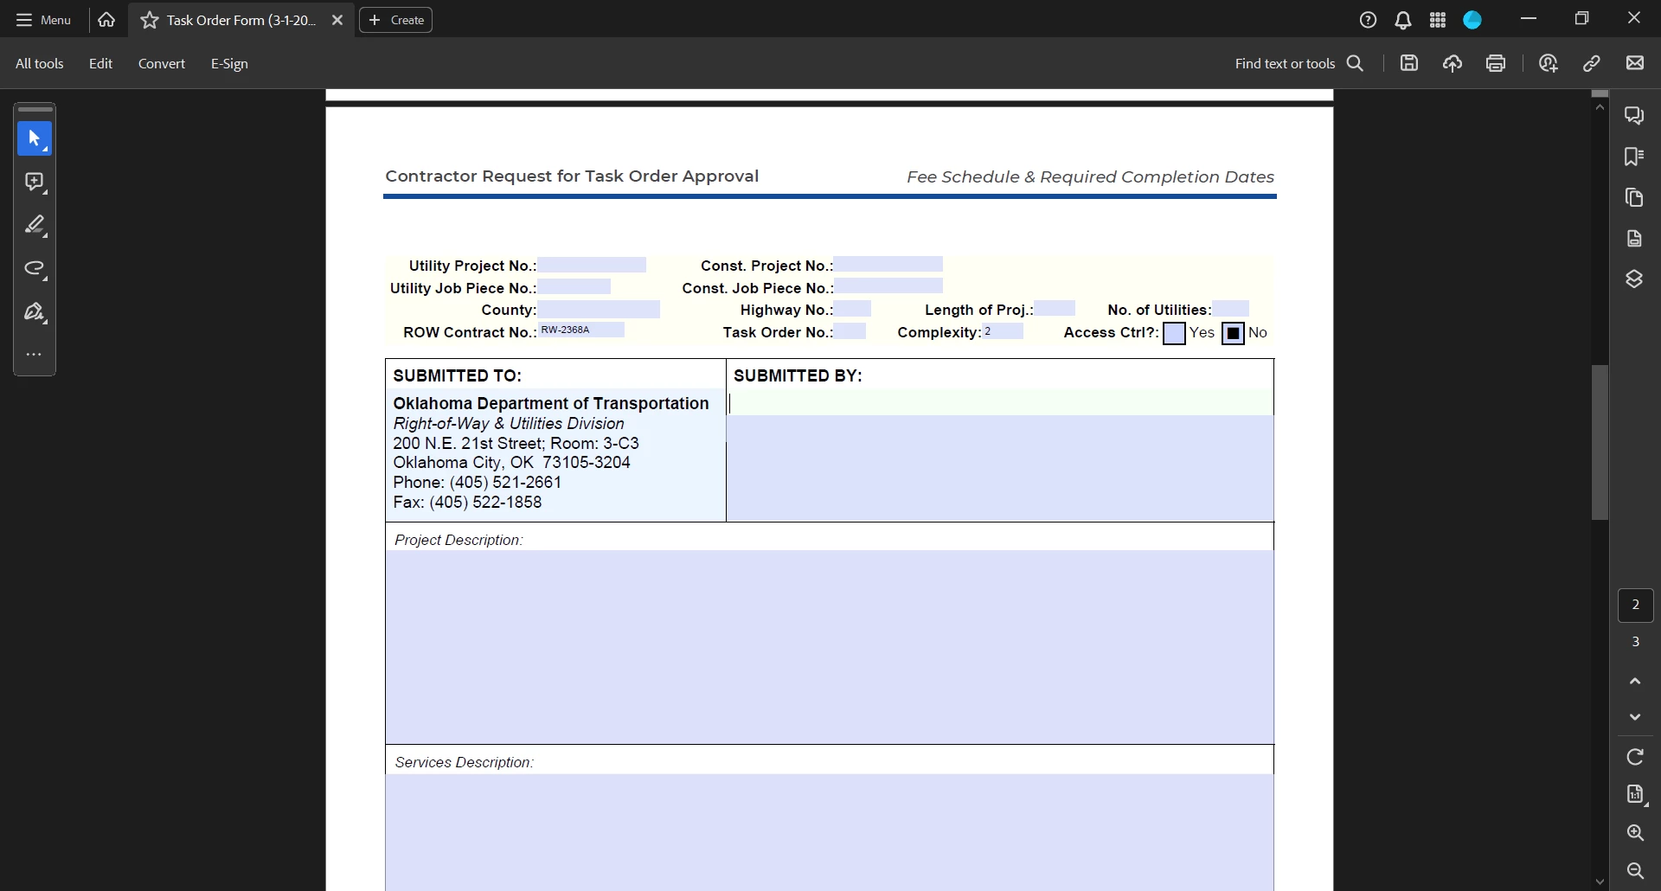The image size is (1661, 891).
Task: Click scrollbar up arrow
Action: pos(1600,106)
